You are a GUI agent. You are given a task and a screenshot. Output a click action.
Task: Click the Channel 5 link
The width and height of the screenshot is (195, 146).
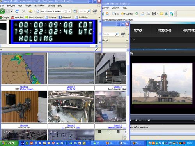(71, 125)
